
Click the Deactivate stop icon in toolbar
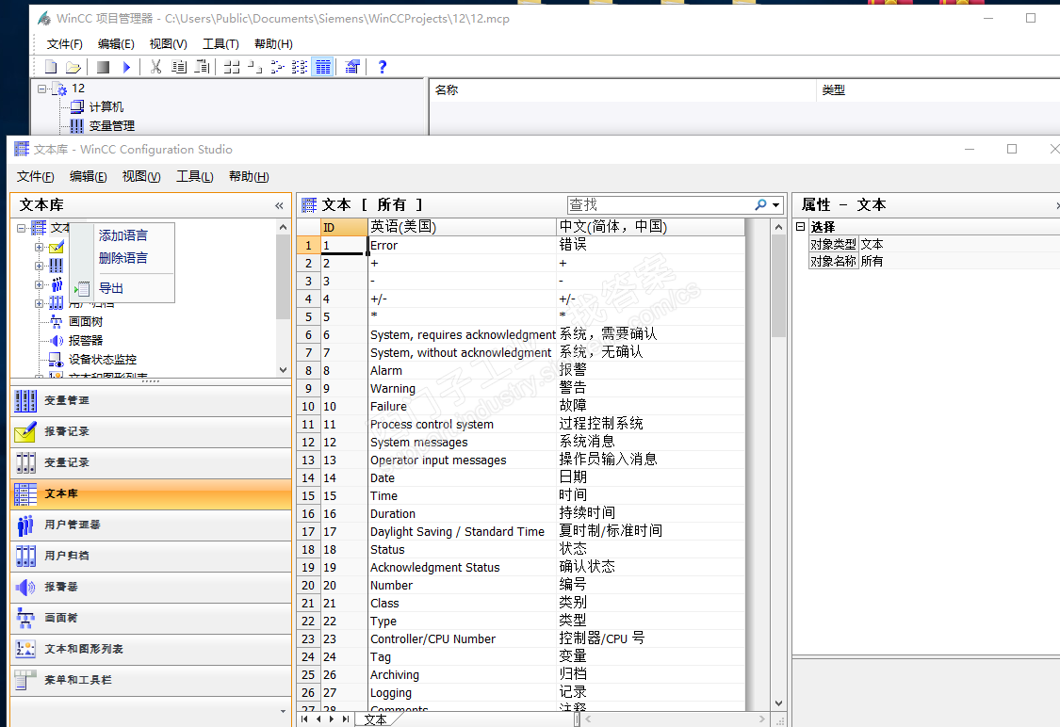click(x=104, y=67)
